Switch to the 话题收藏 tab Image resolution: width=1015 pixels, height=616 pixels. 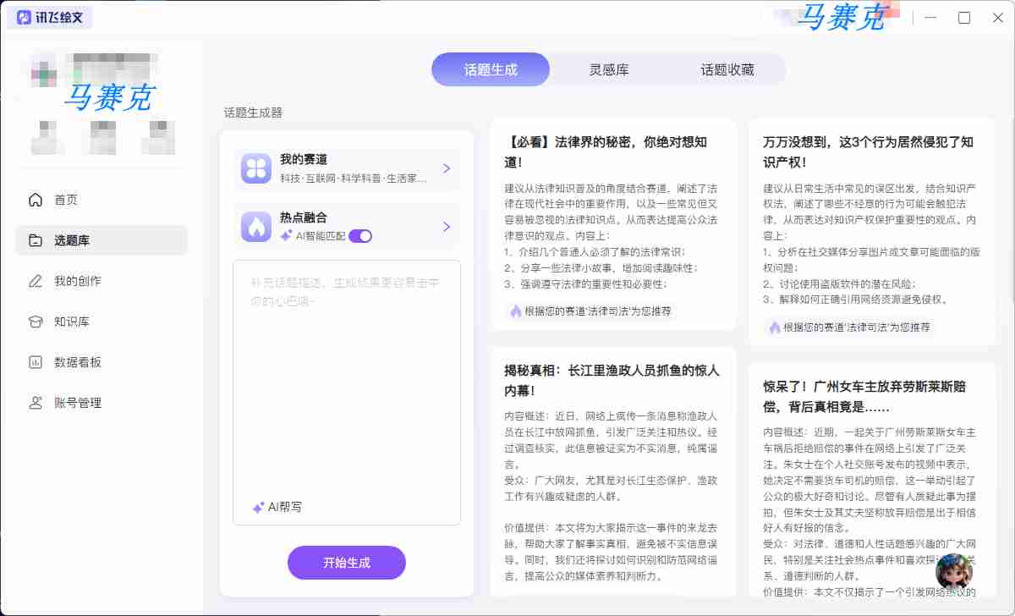tap(727, 69)
